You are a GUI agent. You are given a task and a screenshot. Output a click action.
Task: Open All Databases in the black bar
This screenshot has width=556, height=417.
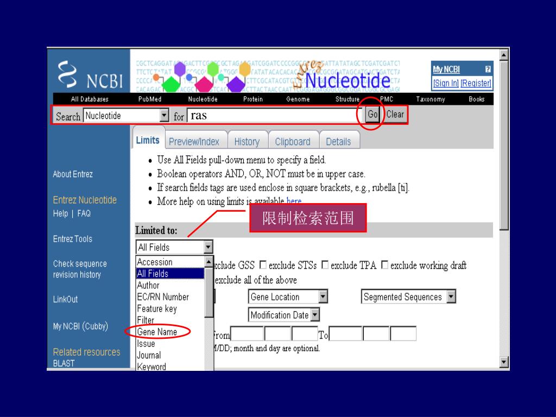tap(90, 99)
